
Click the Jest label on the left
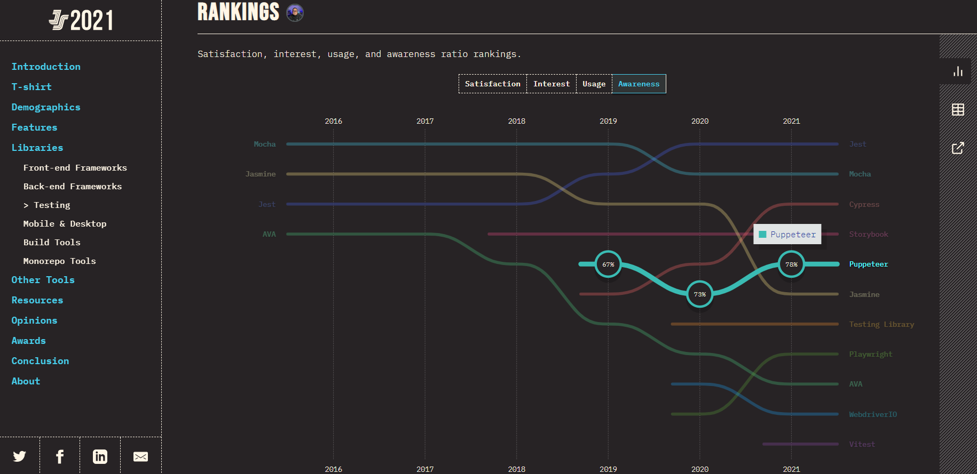(267, 204)
